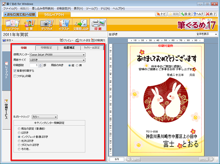Open the 印刷設定(P) menu
The image size is (220, 164).
[x=64, y=8]
